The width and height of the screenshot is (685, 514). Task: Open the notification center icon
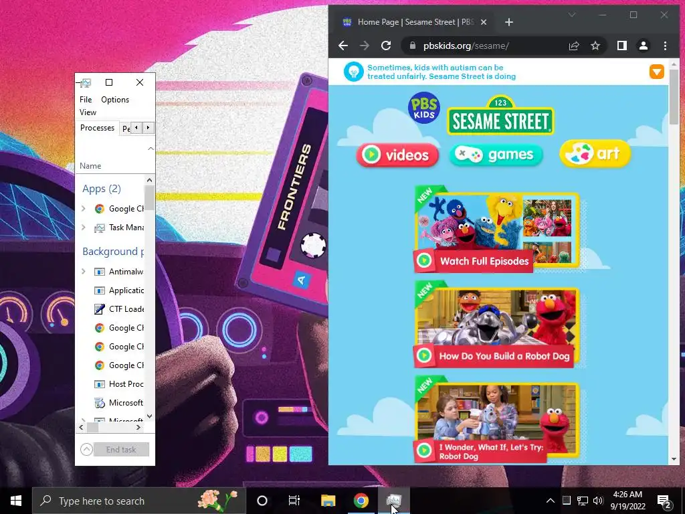pyautogui.click(x=664, y=501)
